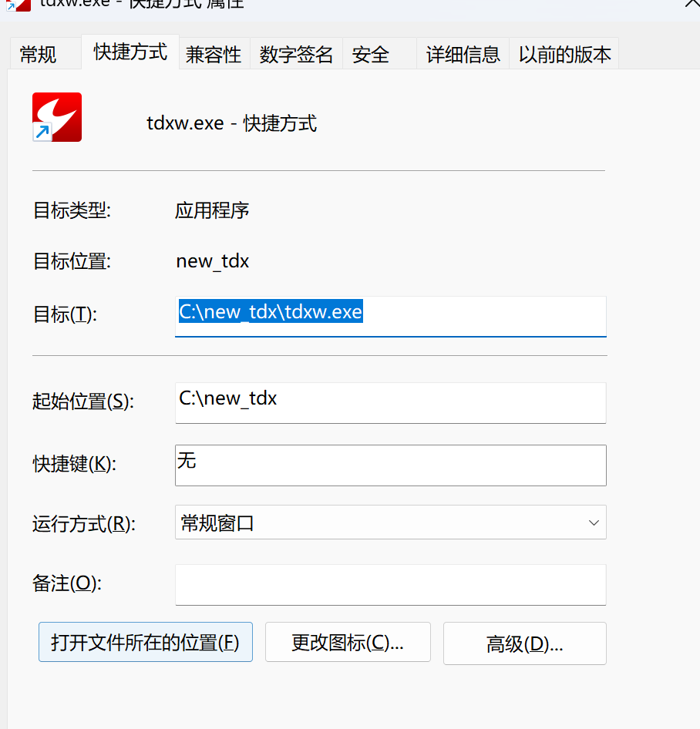Click the title bar shortcut icon
Screen dimensions: 700x729
pos(18,5)
